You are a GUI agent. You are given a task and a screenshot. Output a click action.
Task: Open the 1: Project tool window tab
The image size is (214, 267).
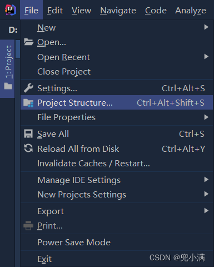coord(7,68)
